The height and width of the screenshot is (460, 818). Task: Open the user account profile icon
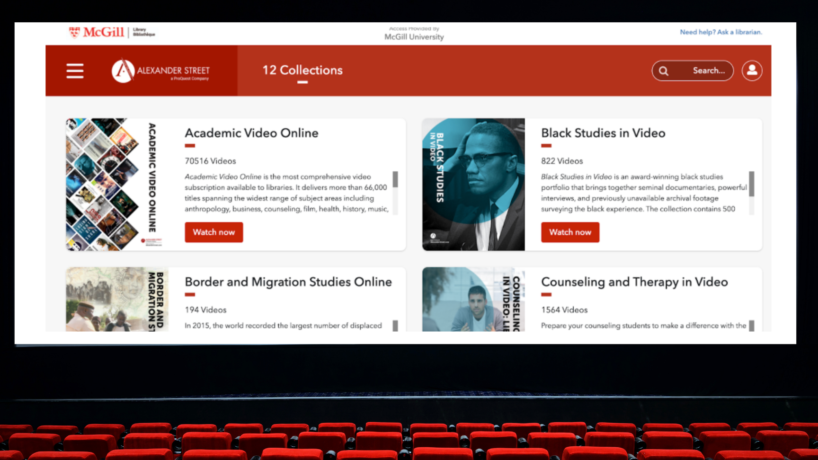752,71
